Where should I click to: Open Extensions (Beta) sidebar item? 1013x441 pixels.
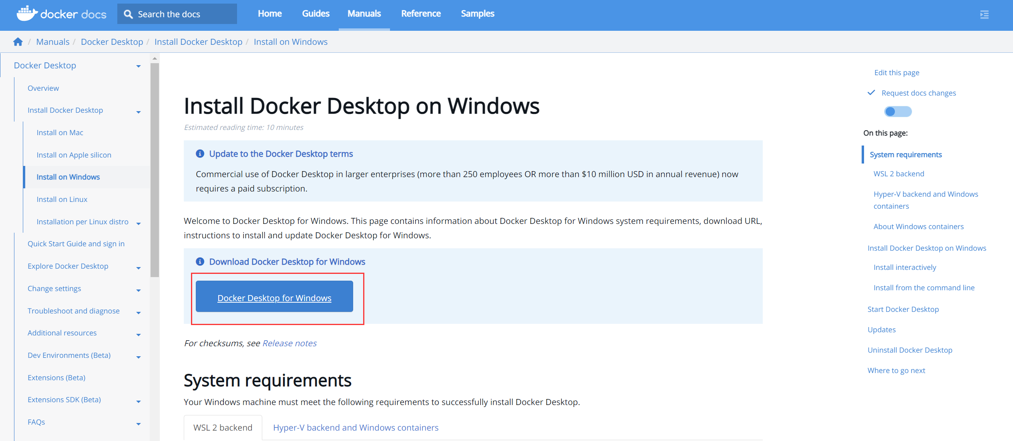point(56,377)
